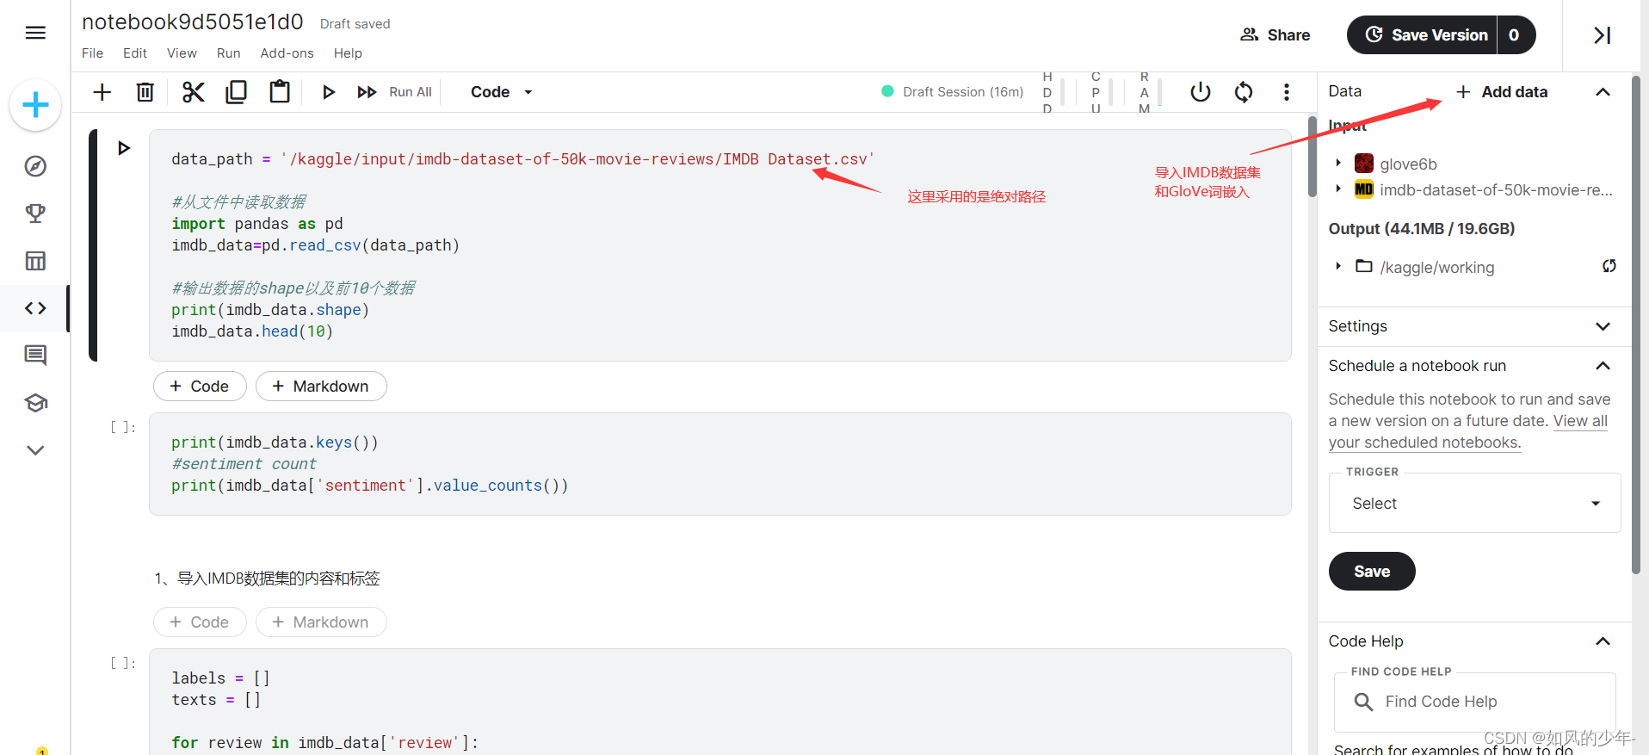
Task: Click the Share button
Action: coord(1275,35)
